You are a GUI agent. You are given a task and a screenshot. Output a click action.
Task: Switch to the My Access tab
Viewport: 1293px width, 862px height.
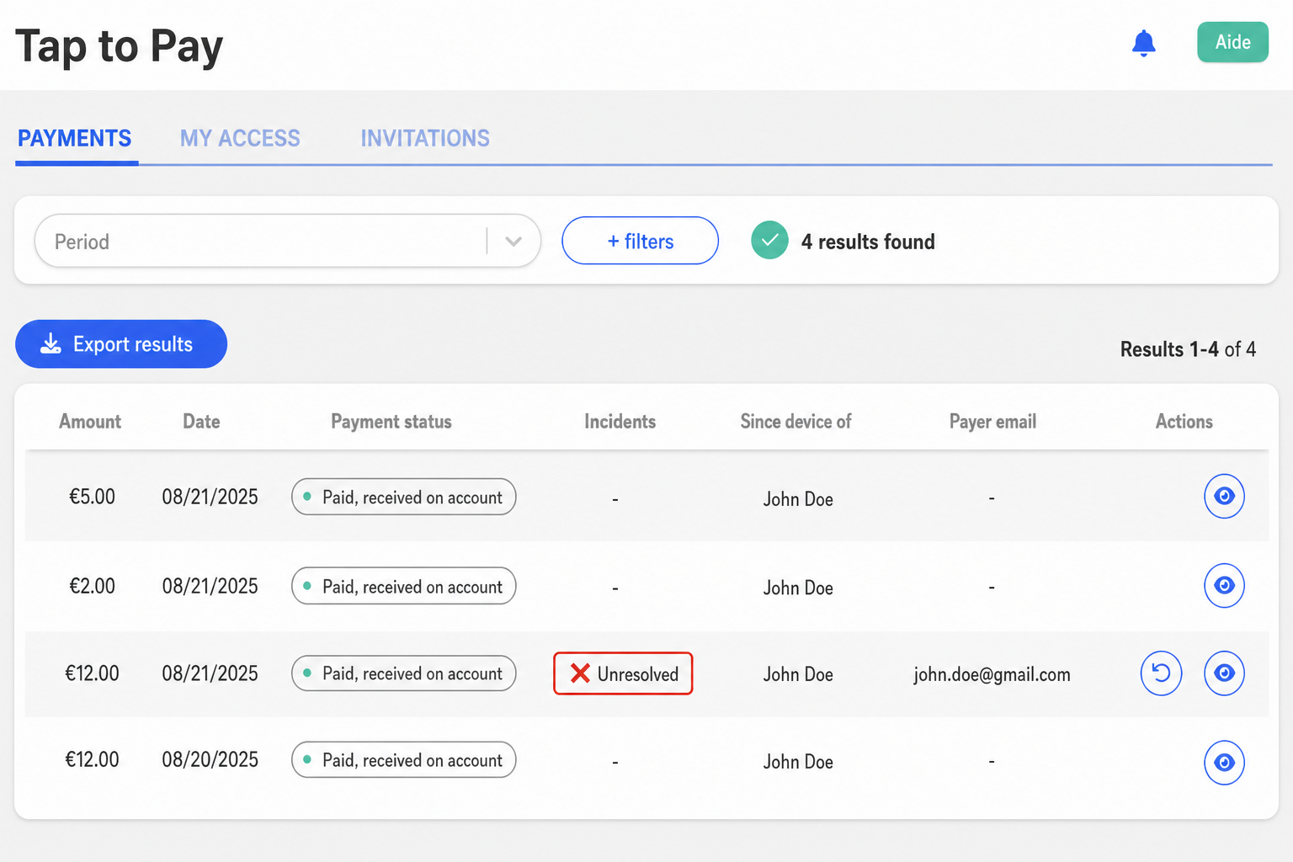click(x=240, y=138)
